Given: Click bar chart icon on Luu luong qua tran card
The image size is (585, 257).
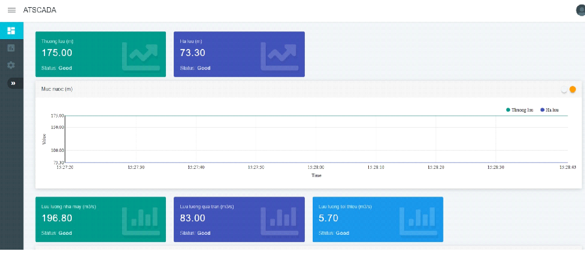Looking at the screenshot, I should pos(280,221).
